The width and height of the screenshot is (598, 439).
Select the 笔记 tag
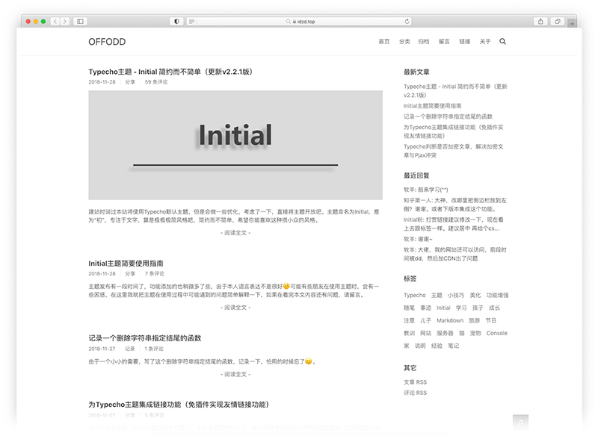coord(454,346)
